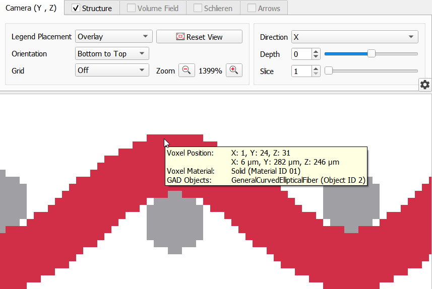Expand the Grid dropdown
This screenshot has width=432, height=289.
(112, 70)
